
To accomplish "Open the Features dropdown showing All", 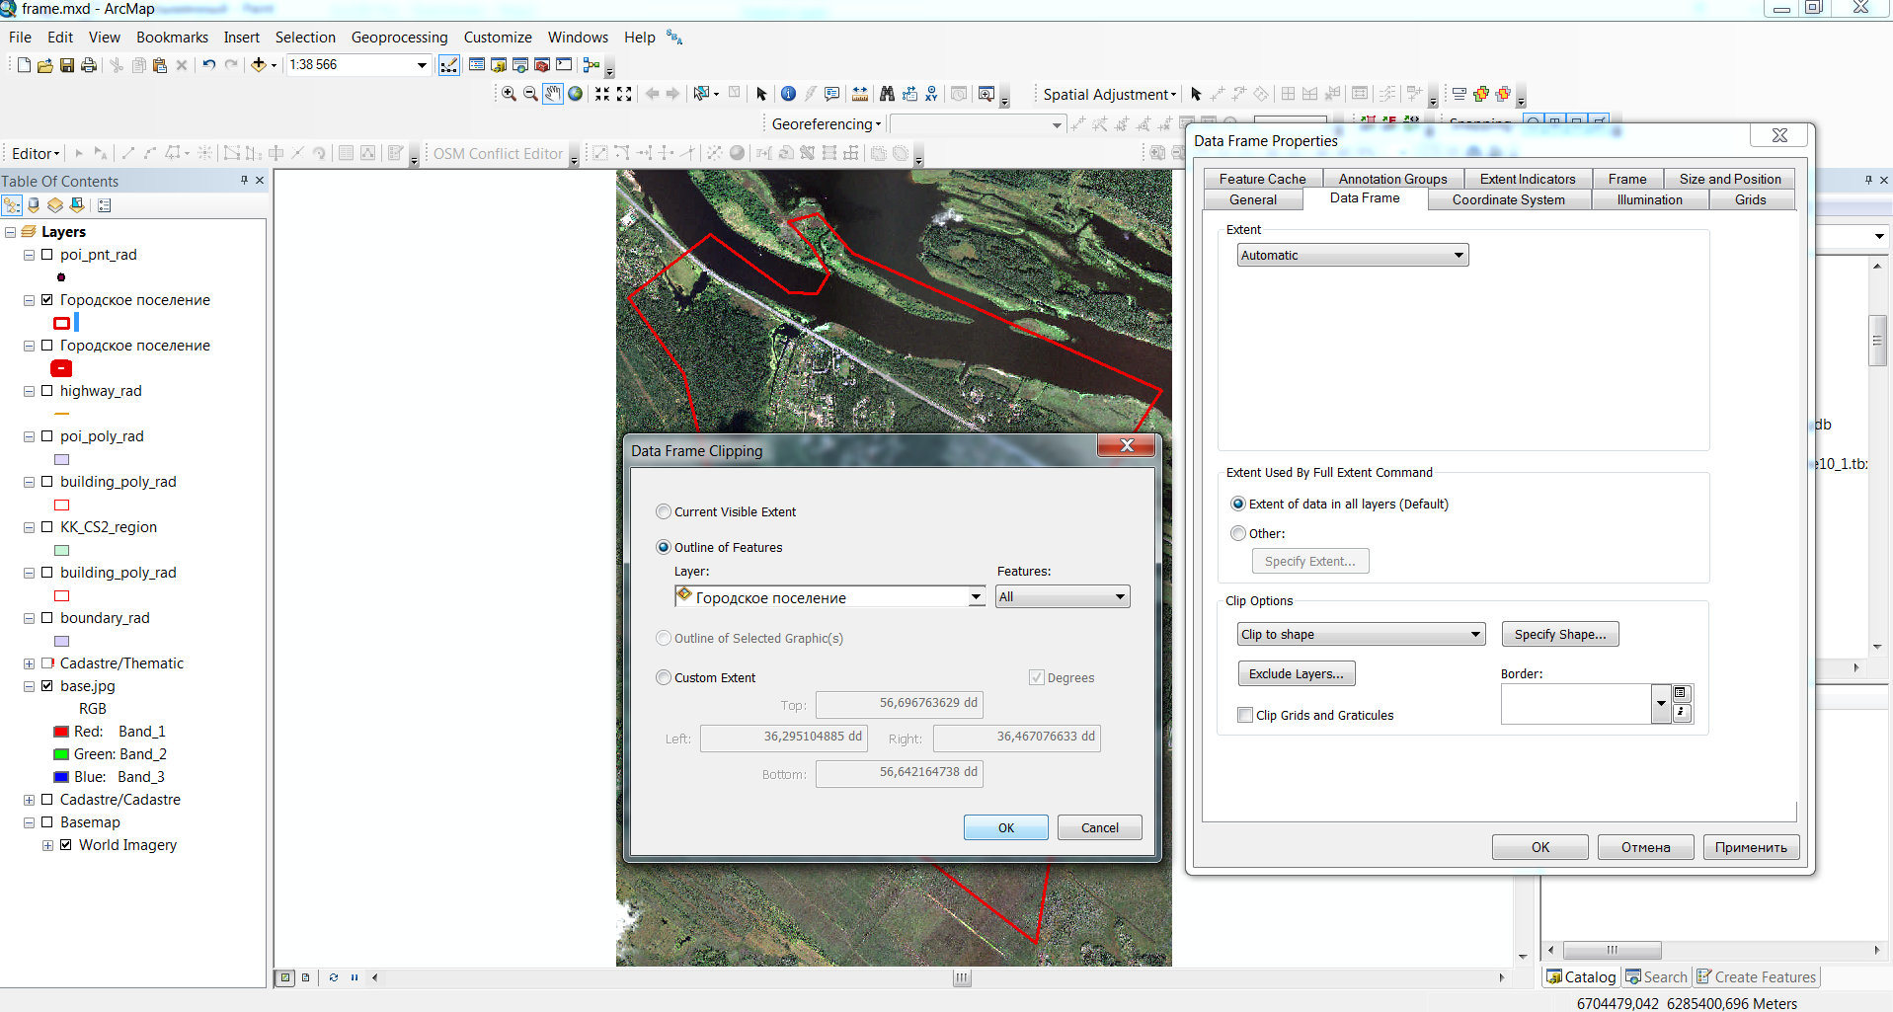I will [x=1062, y=596].
